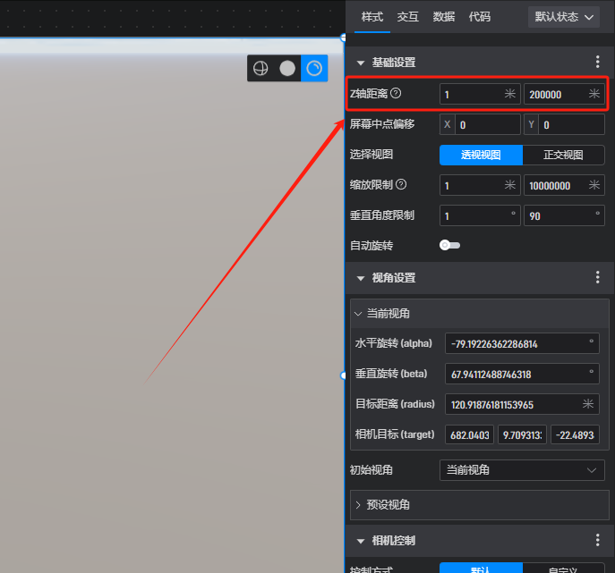
Task: Select the globe view mode icon
Action: pyautogui.click(x=261, y=68)
